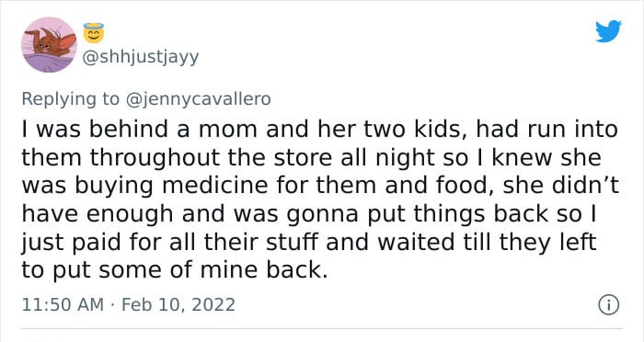The image size is (644, 342).
Task: Open the Jerry mouse profile avatar
Action: point(49,44)
